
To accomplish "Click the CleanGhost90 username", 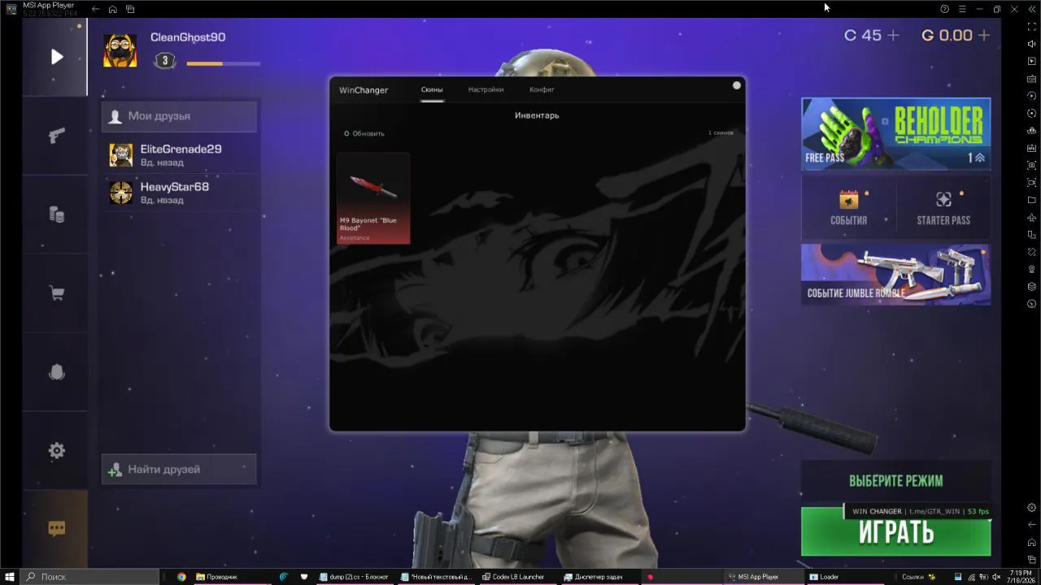I will click(188, 37).
